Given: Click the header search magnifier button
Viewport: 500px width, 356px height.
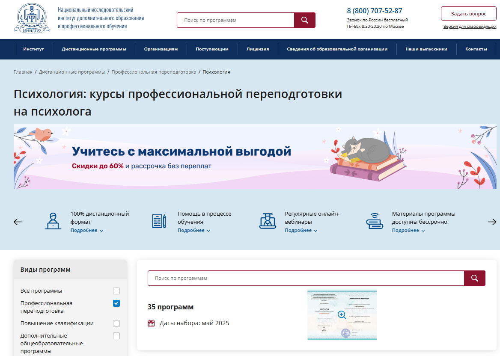Looking at the screenshot, I should pyautogui.click(x=304, y=20).
